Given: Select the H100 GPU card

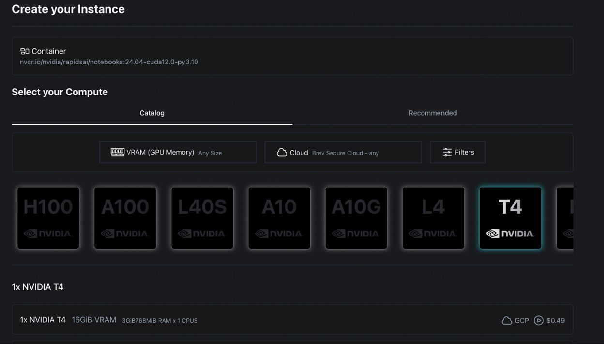Looking at the screenshot, I should pos(48,218).
